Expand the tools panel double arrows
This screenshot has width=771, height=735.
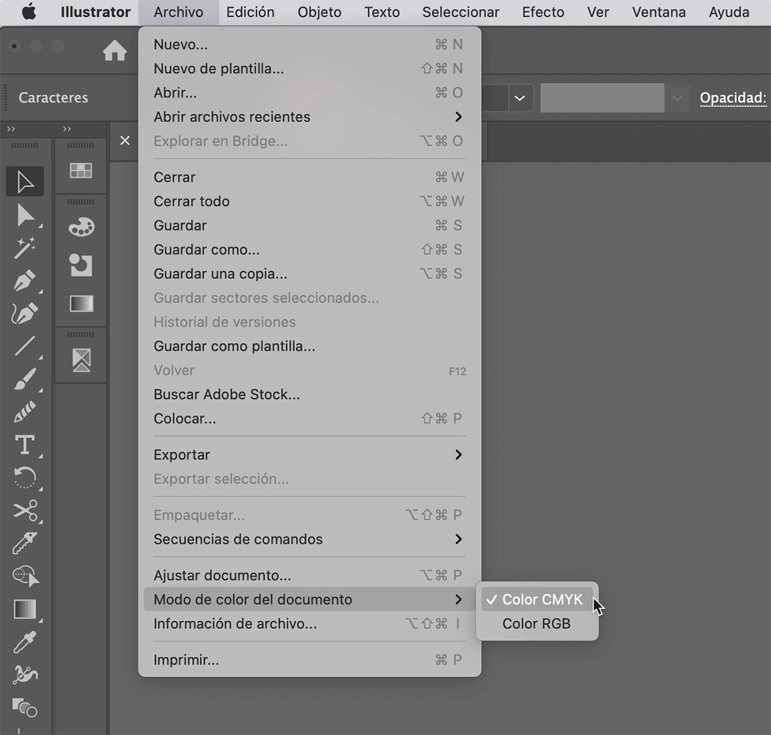click(x=11, y=129)
